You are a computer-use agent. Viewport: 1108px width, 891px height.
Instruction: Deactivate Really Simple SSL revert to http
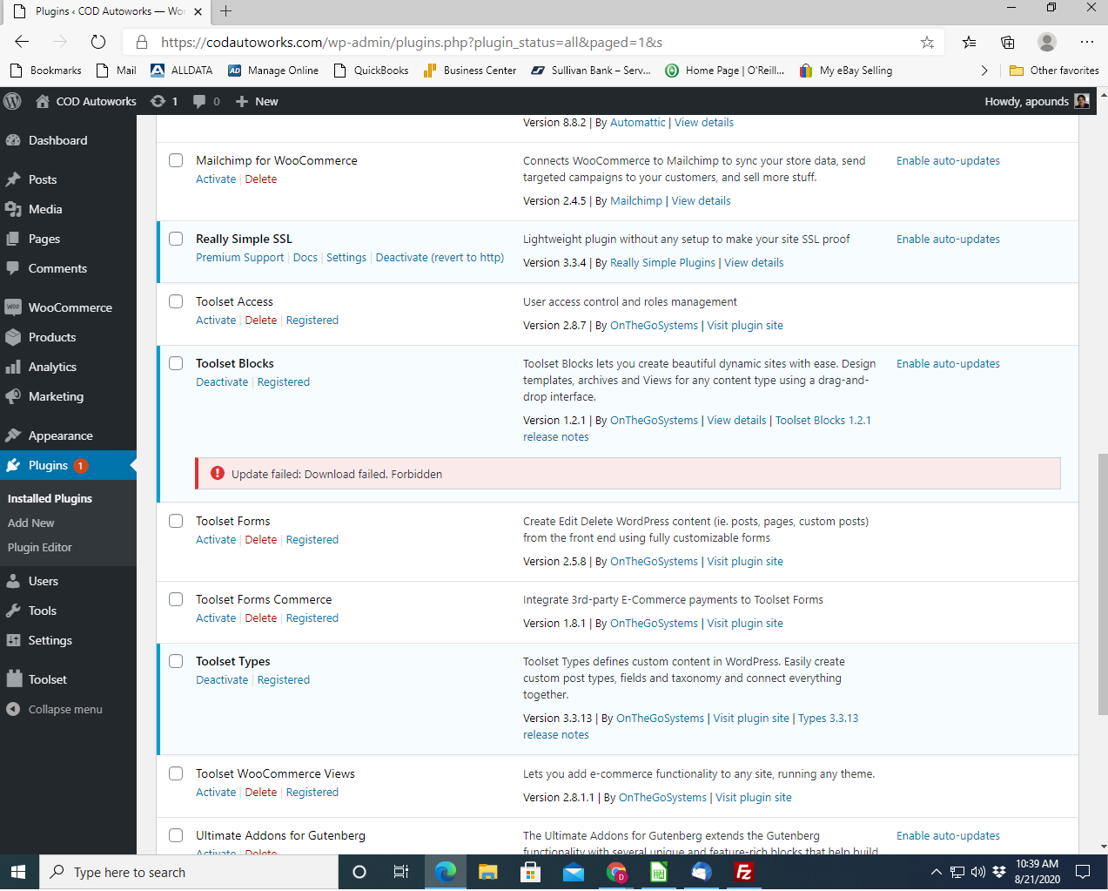coord(440,258)
